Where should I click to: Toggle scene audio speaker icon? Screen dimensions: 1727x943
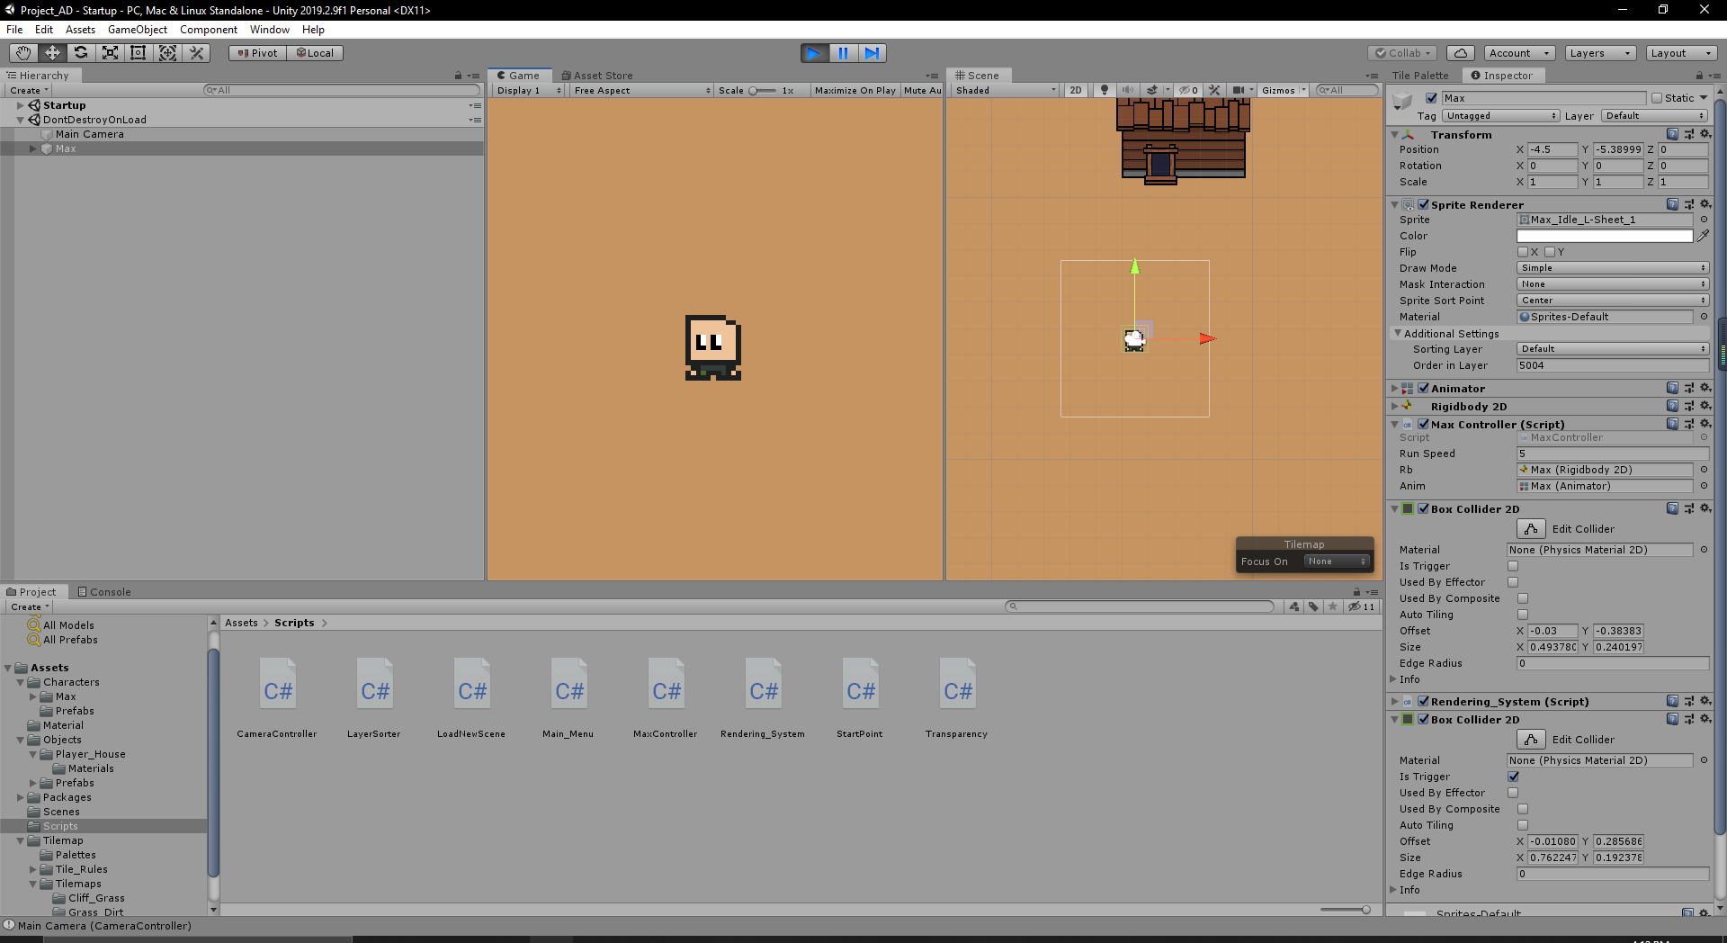1127,90
